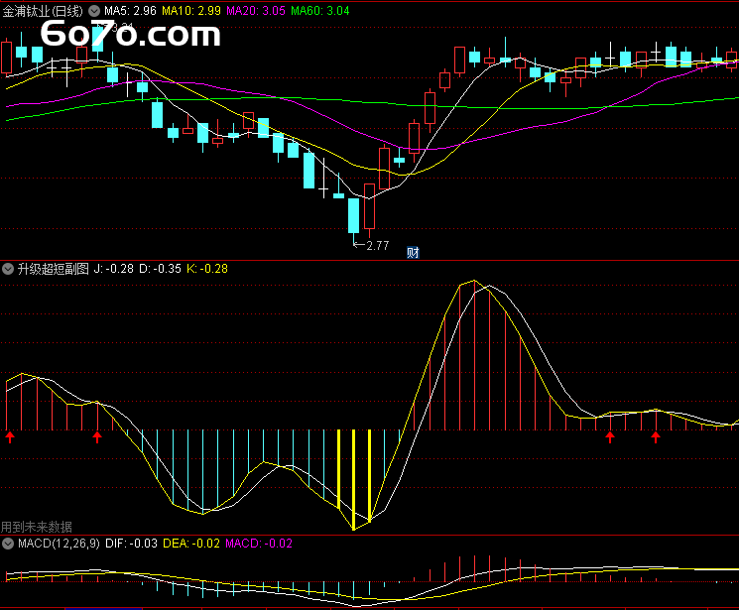Screen dimensions: 739x610
Task: Click the third red up-arrow signal on right
Action: click(x=610, y=437)
